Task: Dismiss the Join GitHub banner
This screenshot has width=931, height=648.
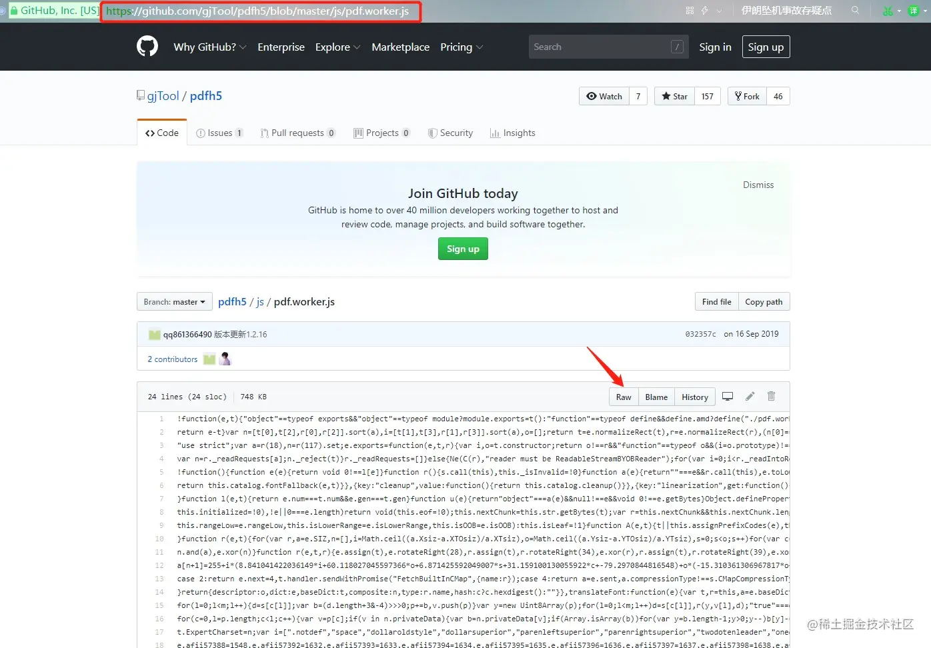Action: 758,185
